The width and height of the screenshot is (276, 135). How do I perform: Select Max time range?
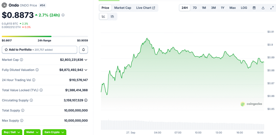pos(233,8)
